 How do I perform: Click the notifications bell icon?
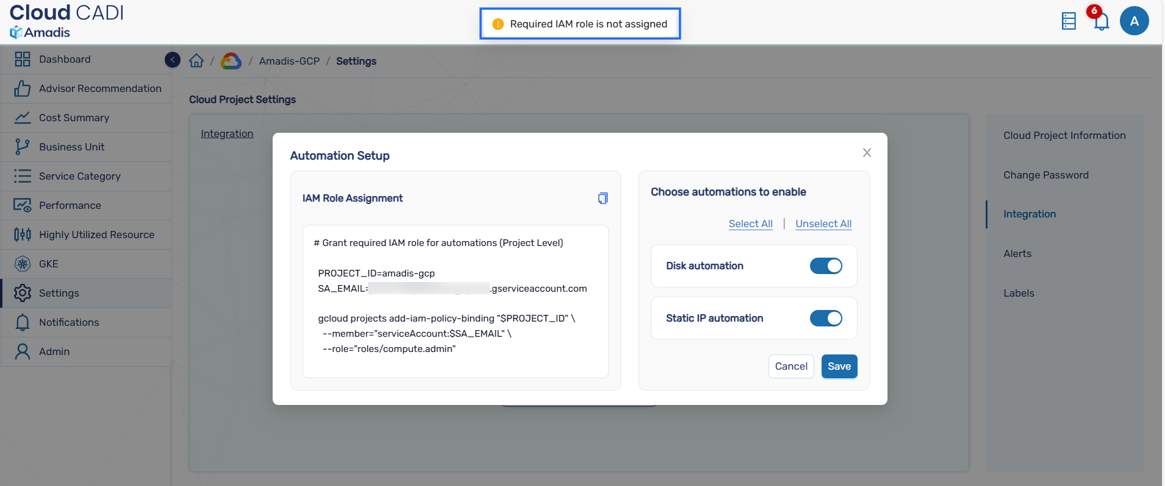(x=1101, y=22)
